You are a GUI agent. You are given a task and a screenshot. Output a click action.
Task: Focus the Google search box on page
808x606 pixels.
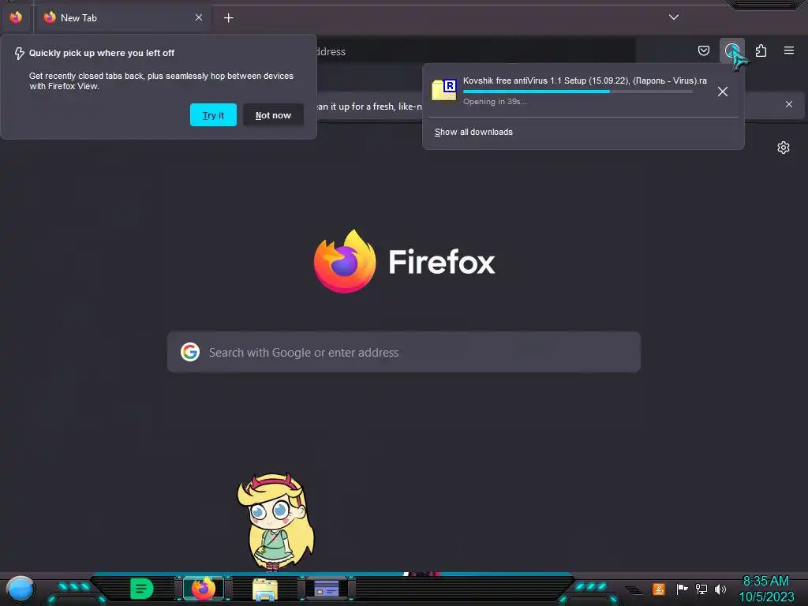pyautogui.click(x=404, y=352)
